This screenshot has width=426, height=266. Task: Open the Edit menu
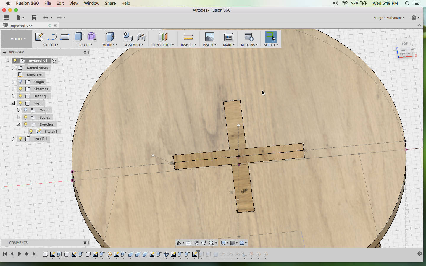(x=60, y=3)
